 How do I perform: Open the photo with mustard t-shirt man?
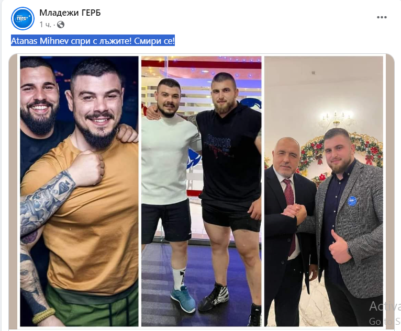(x=79, y=191)
